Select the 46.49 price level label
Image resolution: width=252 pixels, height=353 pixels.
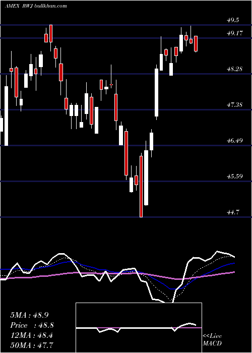235,141
